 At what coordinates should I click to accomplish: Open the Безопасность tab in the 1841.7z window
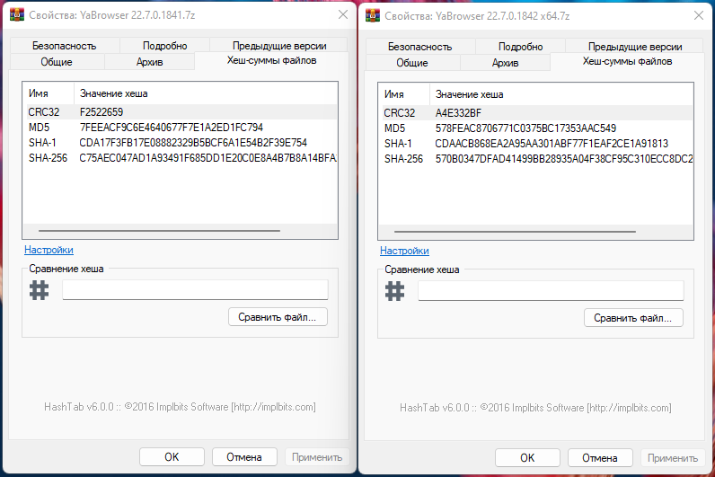click(x=64, y=46)
